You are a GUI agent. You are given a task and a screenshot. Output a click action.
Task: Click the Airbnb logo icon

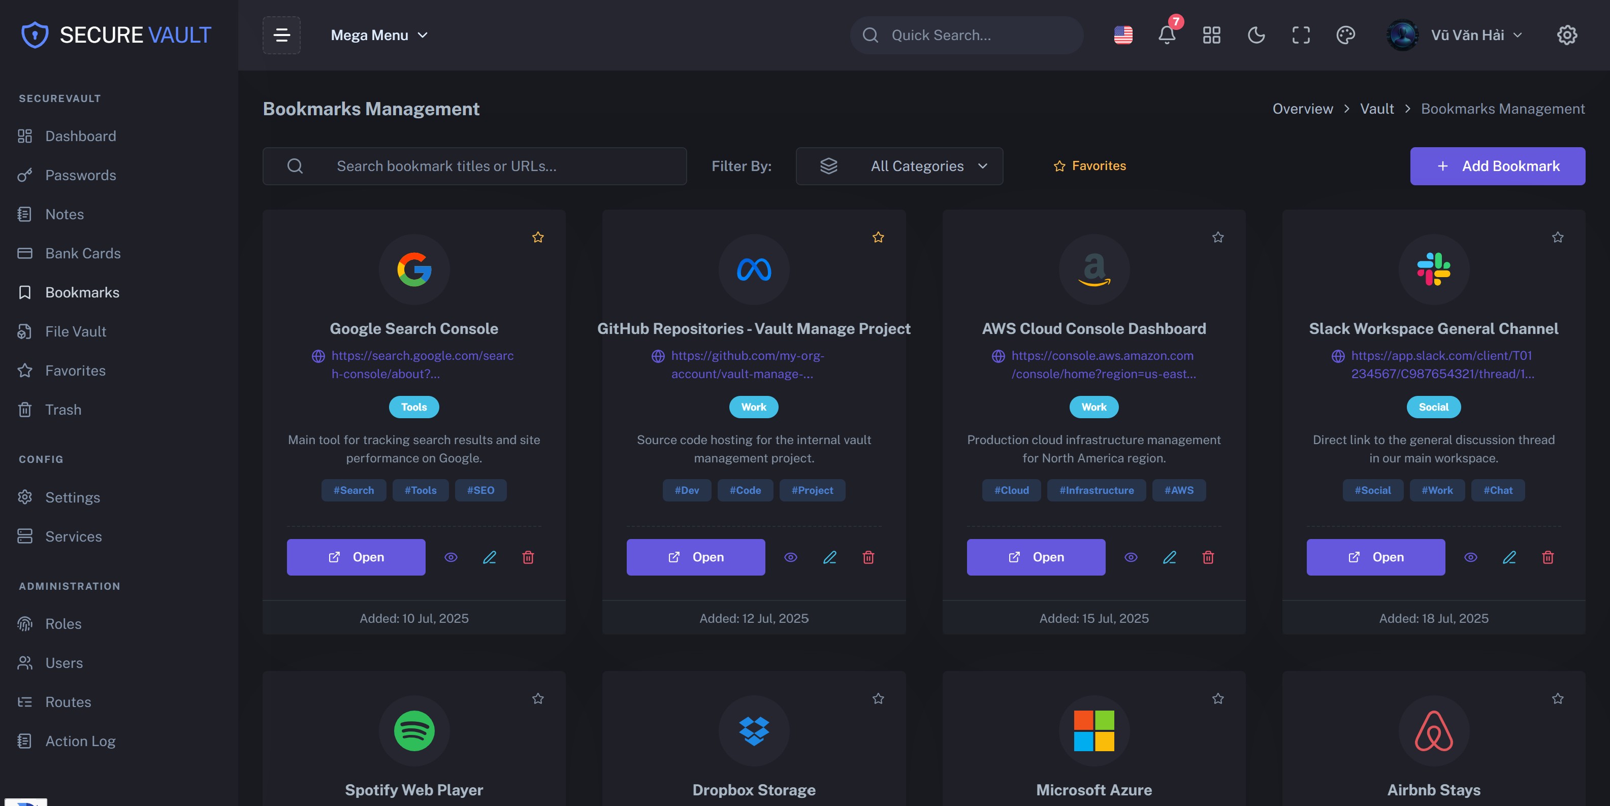(1433, 730)
